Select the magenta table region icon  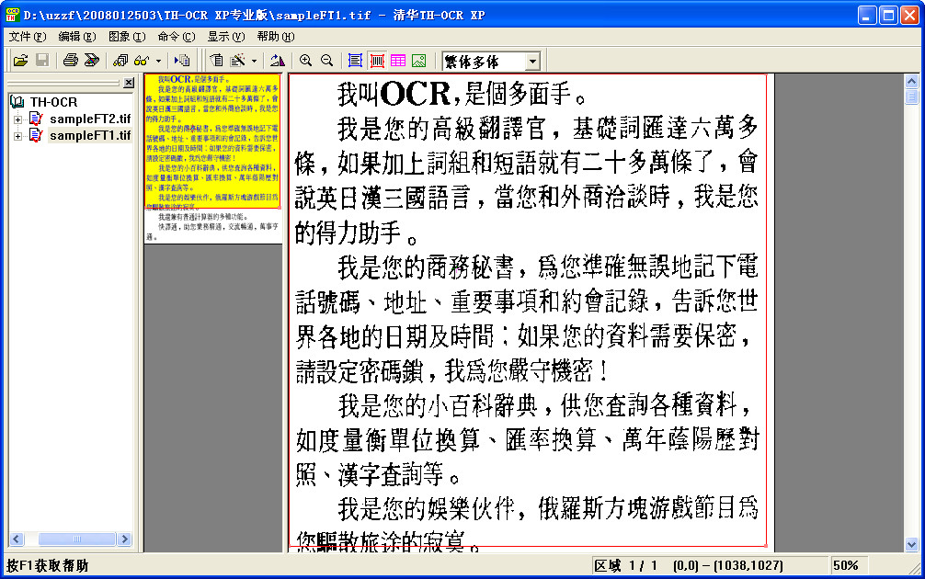[398, 60]
